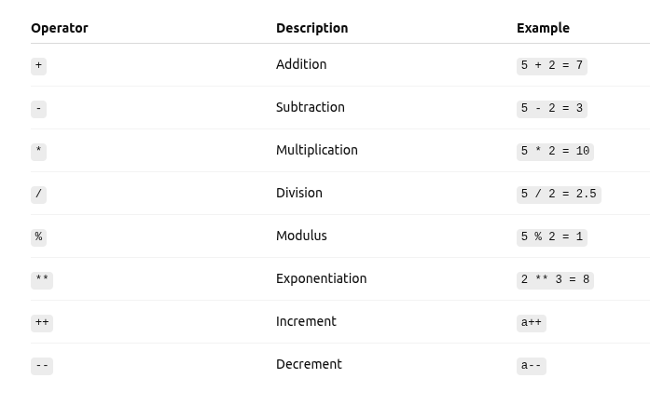Click the example code 5 + 2 = 7
This screenshot has height=405, width=650.
coord(551,66)
